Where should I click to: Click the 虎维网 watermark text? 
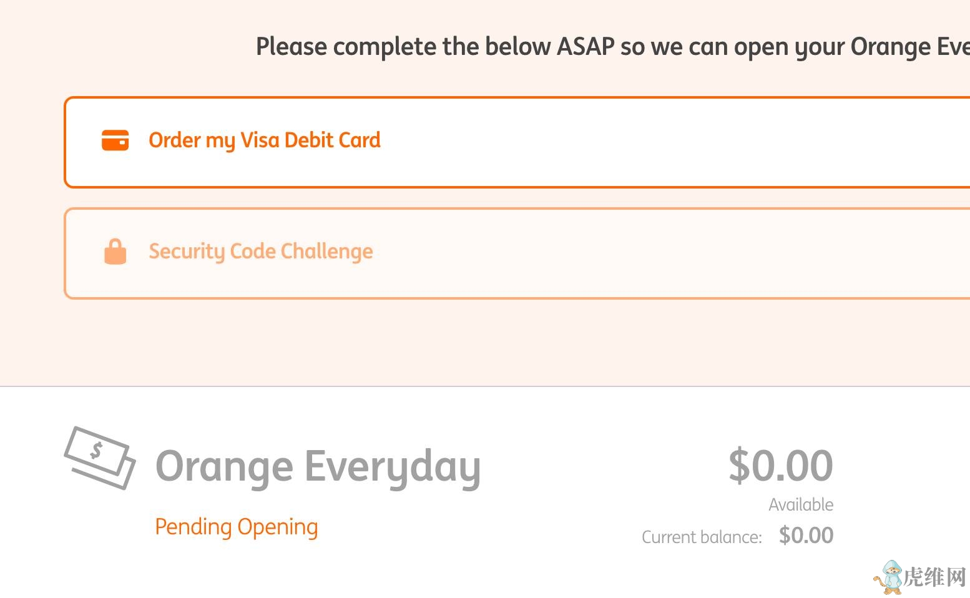934,577
